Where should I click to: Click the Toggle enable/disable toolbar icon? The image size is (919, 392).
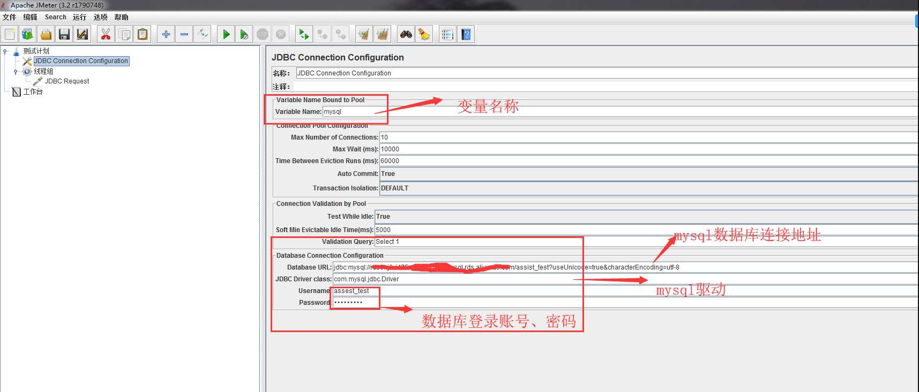[203, 34]
